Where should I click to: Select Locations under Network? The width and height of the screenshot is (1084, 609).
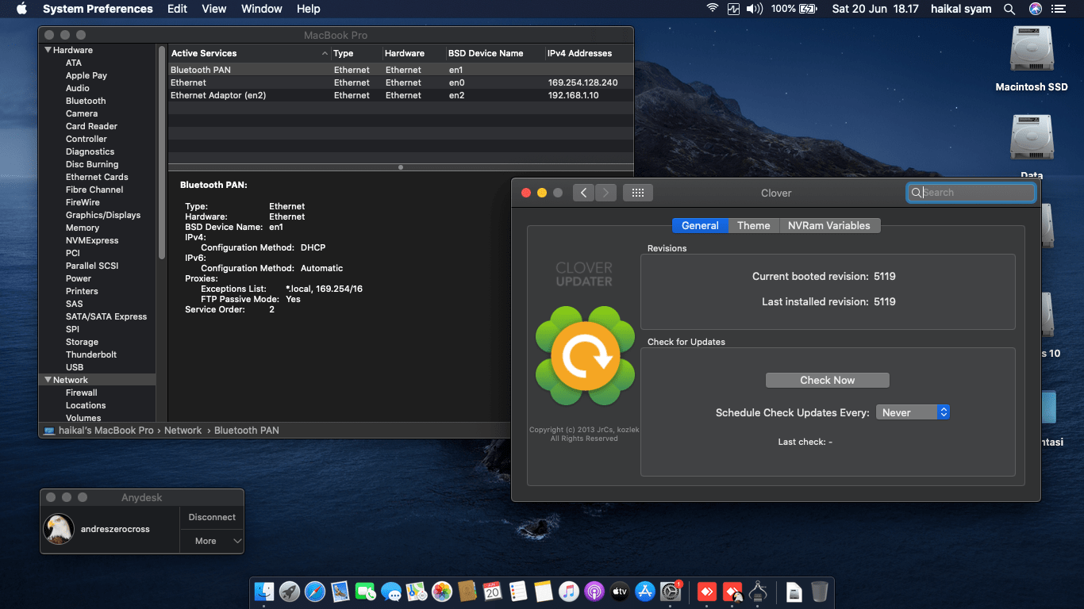[x=86, y=405]
